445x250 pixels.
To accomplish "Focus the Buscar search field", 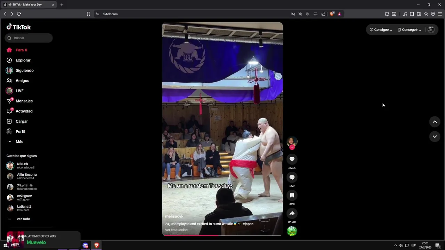I will pos(29,38).
